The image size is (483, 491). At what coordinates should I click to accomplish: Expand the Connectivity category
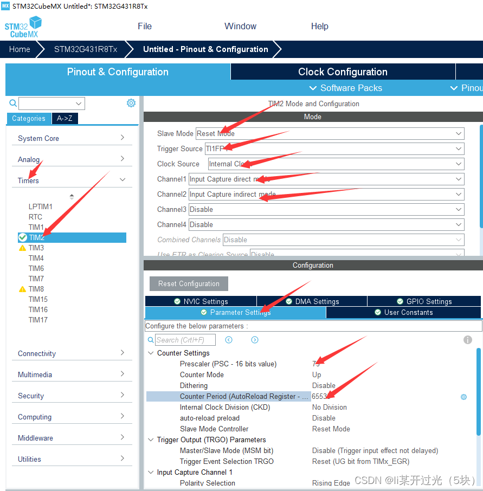pos(72,353)
